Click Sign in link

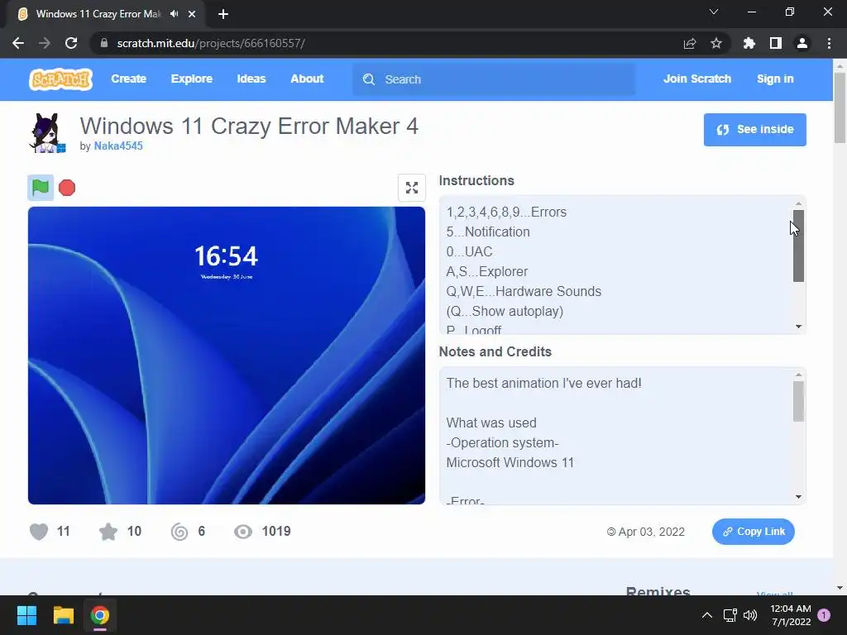(775, 79)
